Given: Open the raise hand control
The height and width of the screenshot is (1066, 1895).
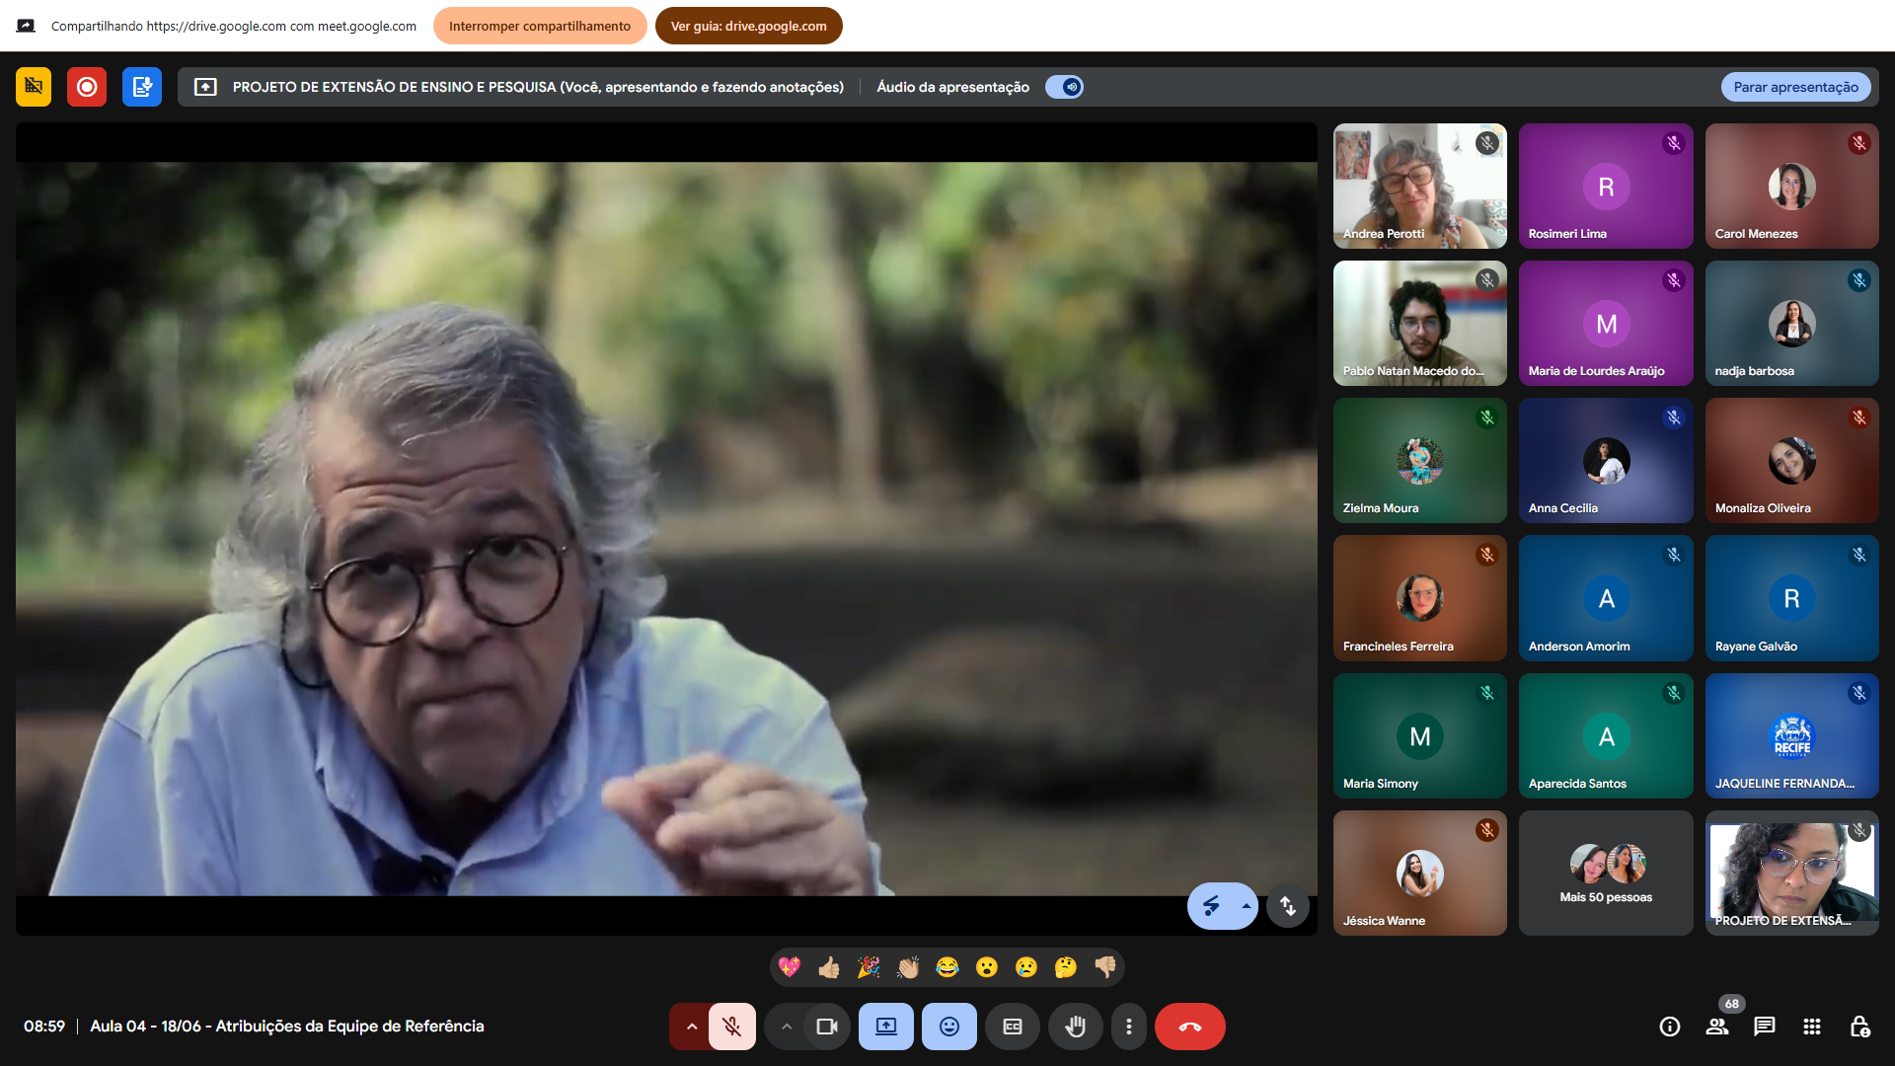Looking at the screenshot, I should coord(1075,1027).
